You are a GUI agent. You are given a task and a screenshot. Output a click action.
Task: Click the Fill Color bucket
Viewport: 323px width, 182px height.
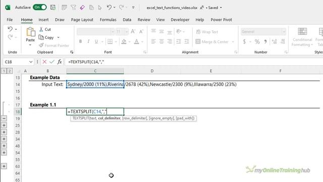click(x=124, y=41)
